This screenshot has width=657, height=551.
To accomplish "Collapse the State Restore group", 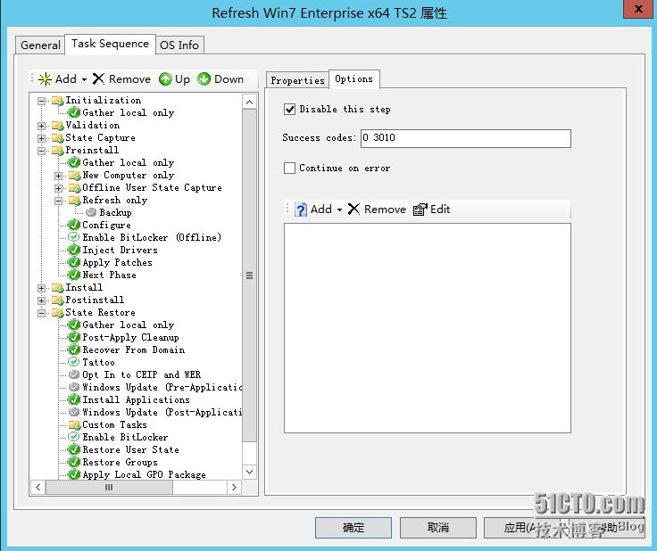I will (x=41, y=313).
